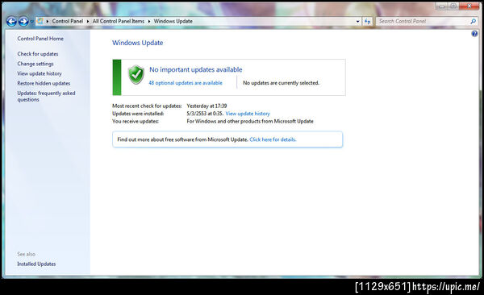Click the search magnifier icon
This screenshot has width=484, height=295.
(473, 21)
